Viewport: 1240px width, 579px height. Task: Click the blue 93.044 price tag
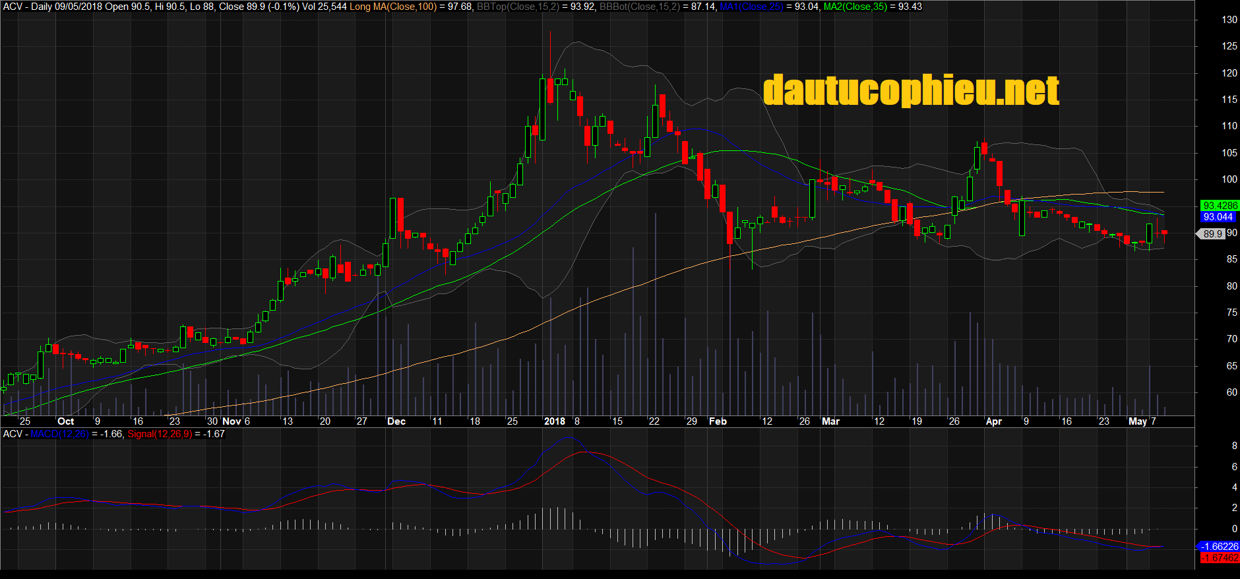click(x=1218, y=217)
